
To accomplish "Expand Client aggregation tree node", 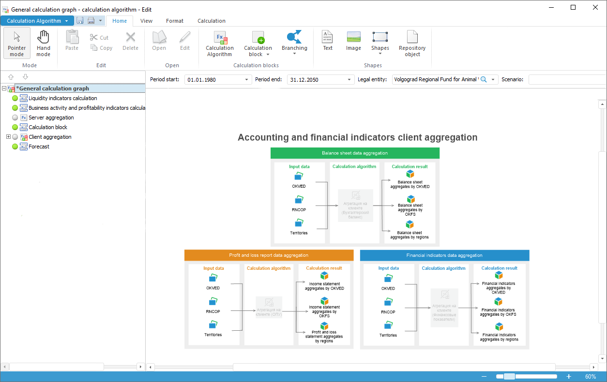I will coord(8,137).
